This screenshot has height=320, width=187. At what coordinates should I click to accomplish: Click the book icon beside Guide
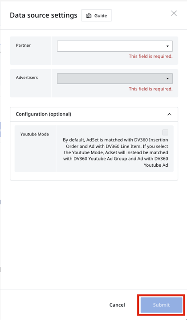click(x=89, y=16)
